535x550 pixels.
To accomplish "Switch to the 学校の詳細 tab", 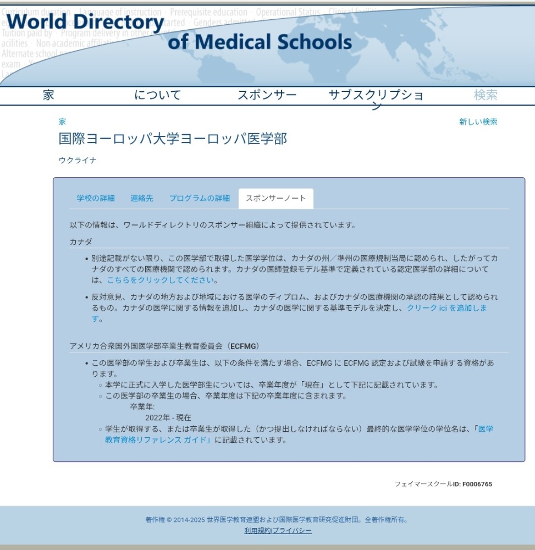I will 96,198.
